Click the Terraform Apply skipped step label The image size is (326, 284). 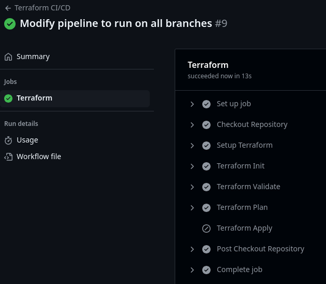244,228
